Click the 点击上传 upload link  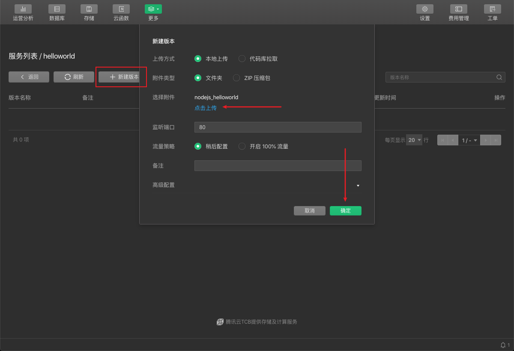pos(206,108)
